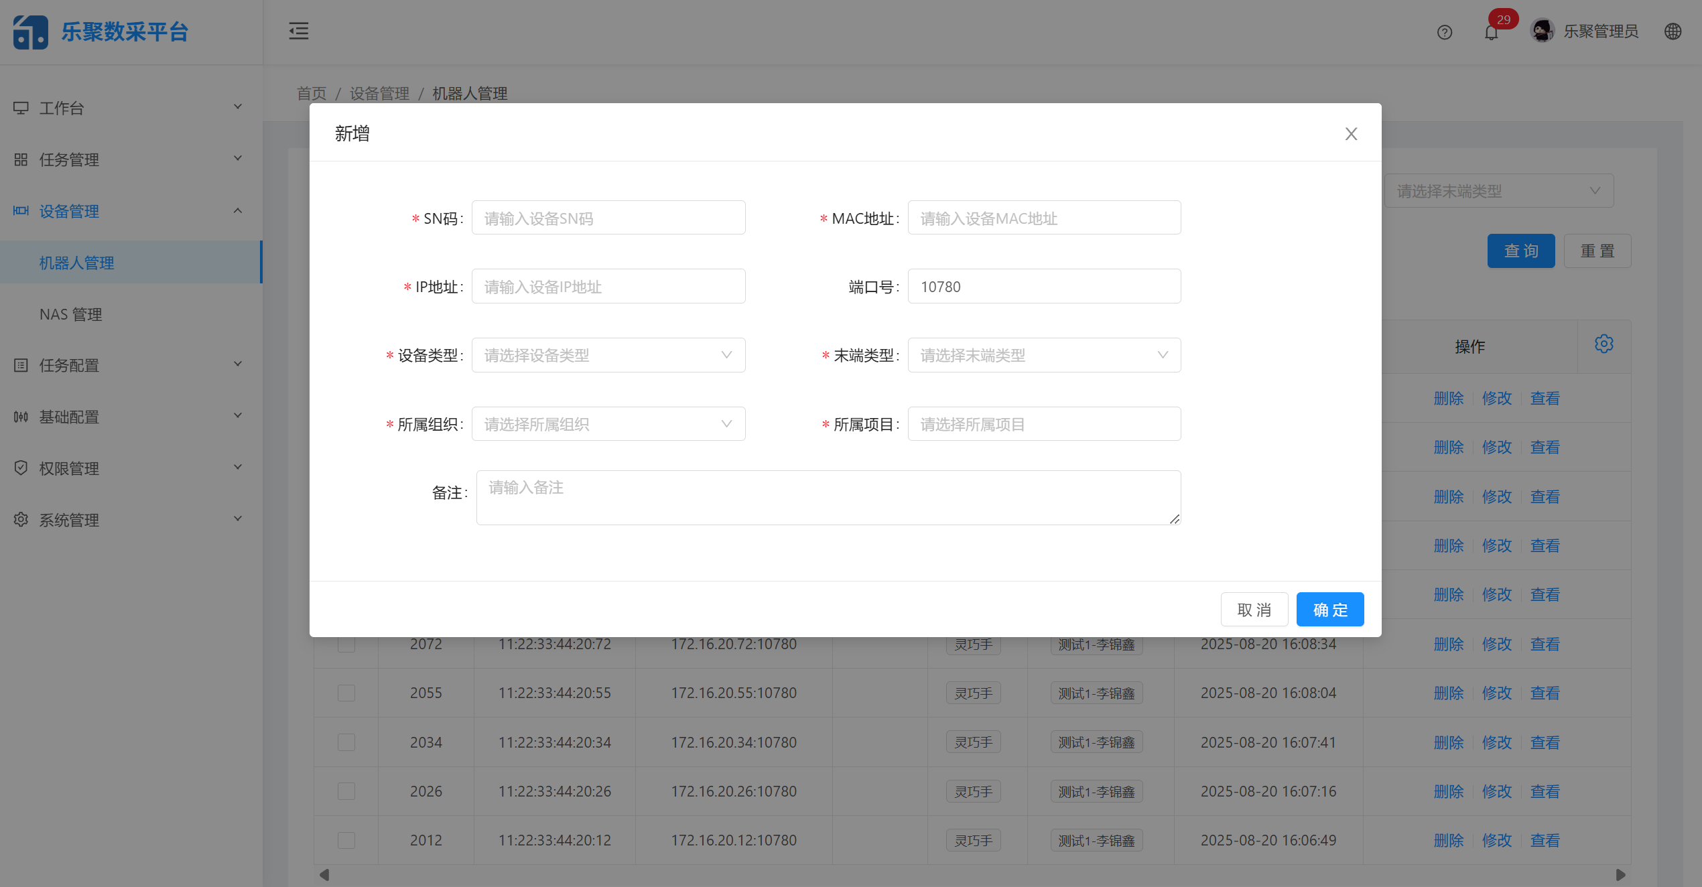Click the 工作台 monitor icon in sidebar
Screen dimensions: 1702x887
pos(21,107)
